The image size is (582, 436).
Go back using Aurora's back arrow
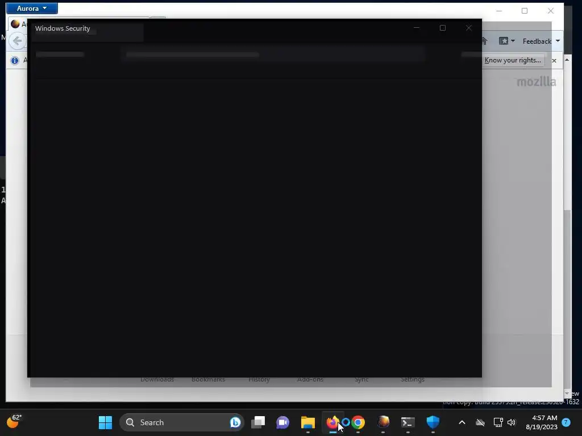(18, 41)
